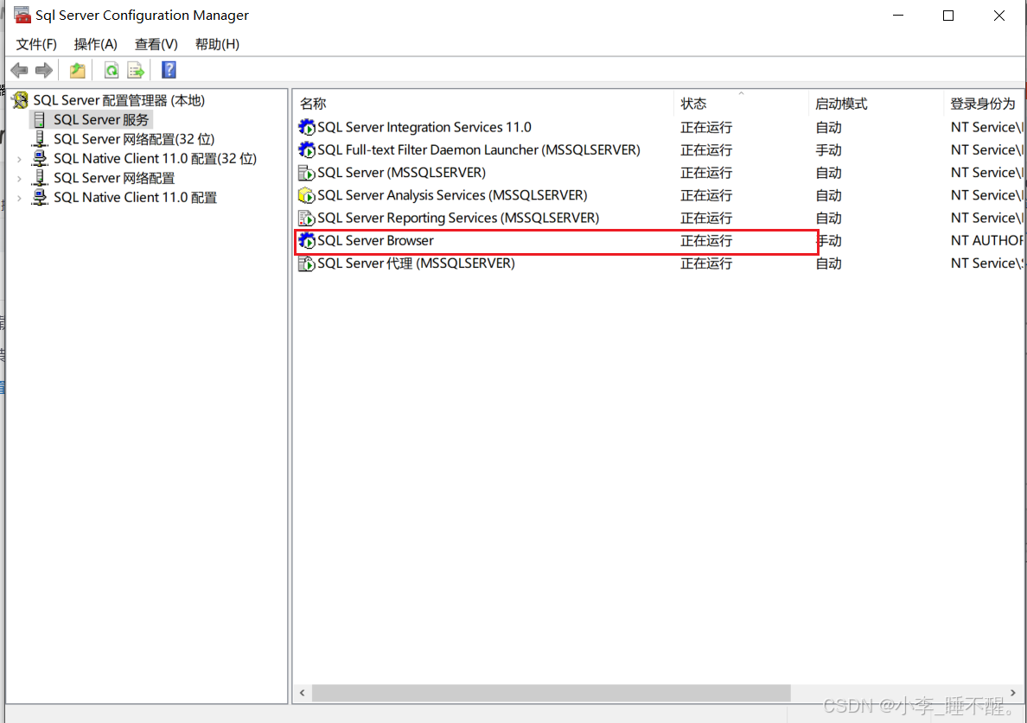Click NT AUTHOR login of SQL Server Browser

[986, 241]
